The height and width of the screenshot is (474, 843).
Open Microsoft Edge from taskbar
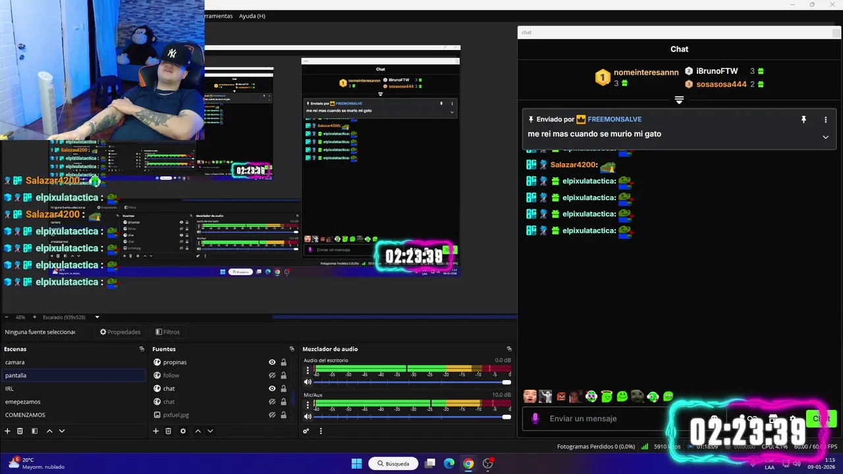tap(449, 463)
